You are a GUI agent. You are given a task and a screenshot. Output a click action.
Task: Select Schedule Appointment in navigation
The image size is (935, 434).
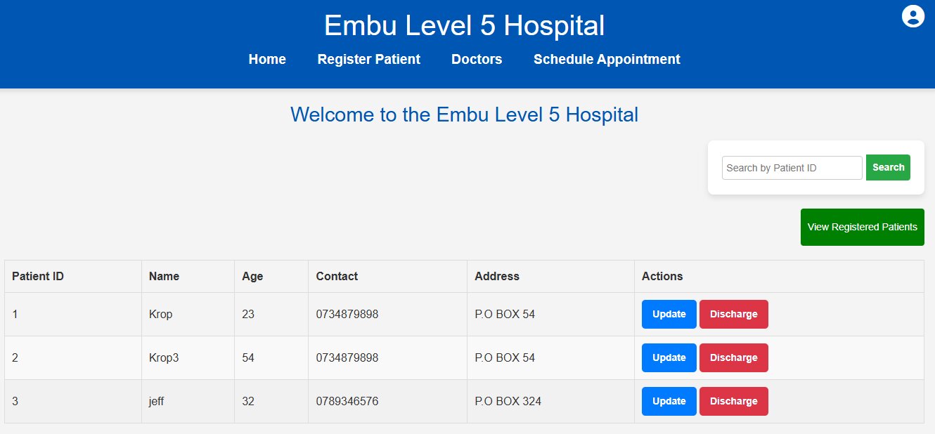click(x=607, y=60)
